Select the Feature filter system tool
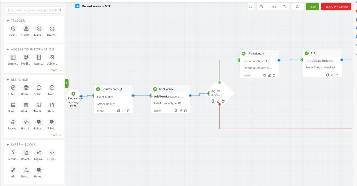The width and height of the screenshot is (357, 186). pyautogui.click(x=13, y=152)
